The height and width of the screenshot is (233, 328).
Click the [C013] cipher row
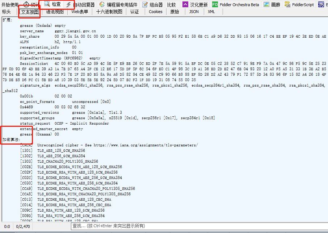[x=66, y=200]
